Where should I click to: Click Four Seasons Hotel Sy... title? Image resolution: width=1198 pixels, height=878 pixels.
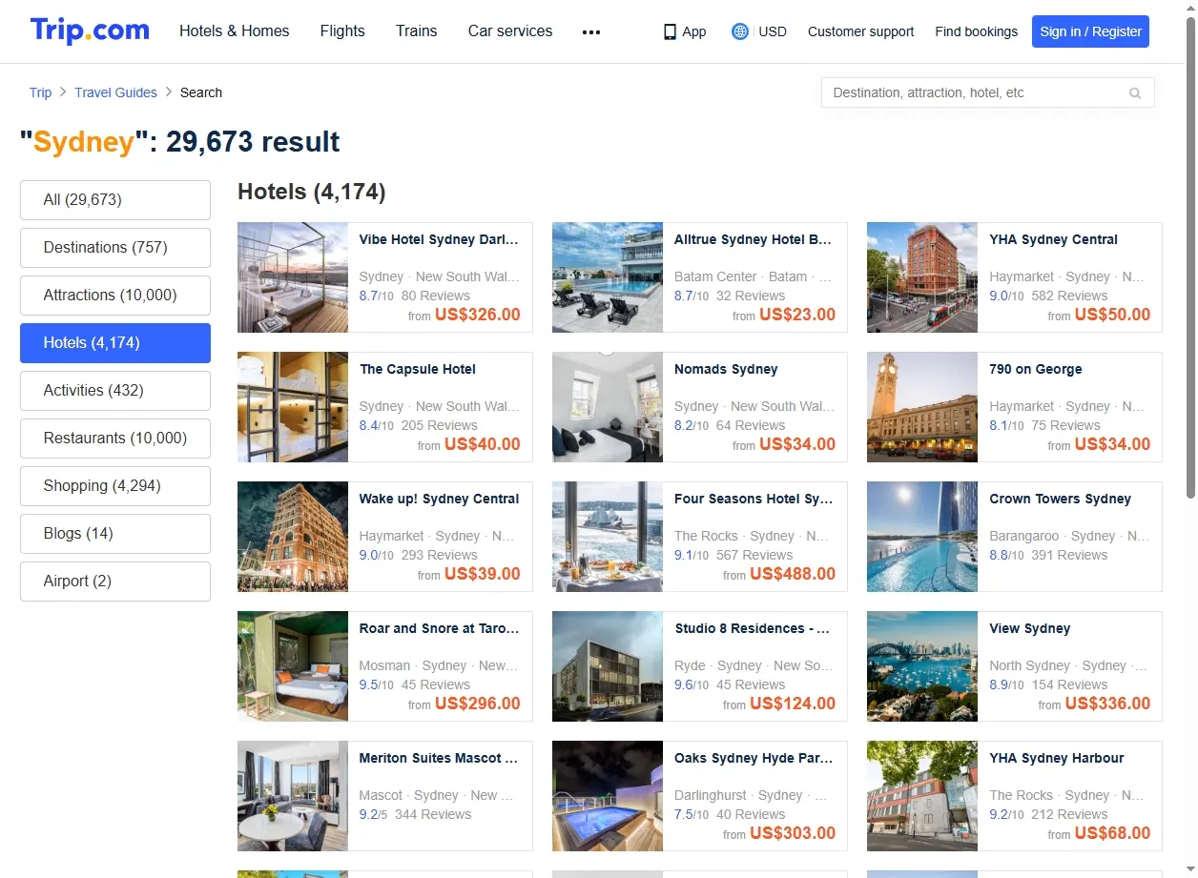coord(754,500)
